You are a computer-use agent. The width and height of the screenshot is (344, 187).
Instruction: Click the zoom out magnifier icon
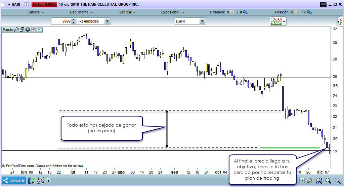tap(328, 181)
